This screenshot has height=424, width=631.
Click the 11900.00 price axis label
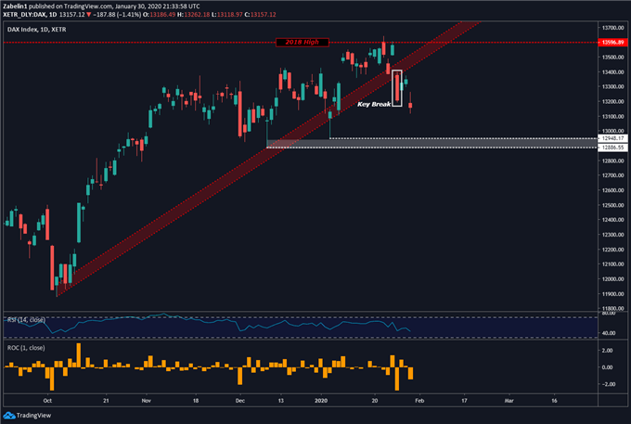612,294
